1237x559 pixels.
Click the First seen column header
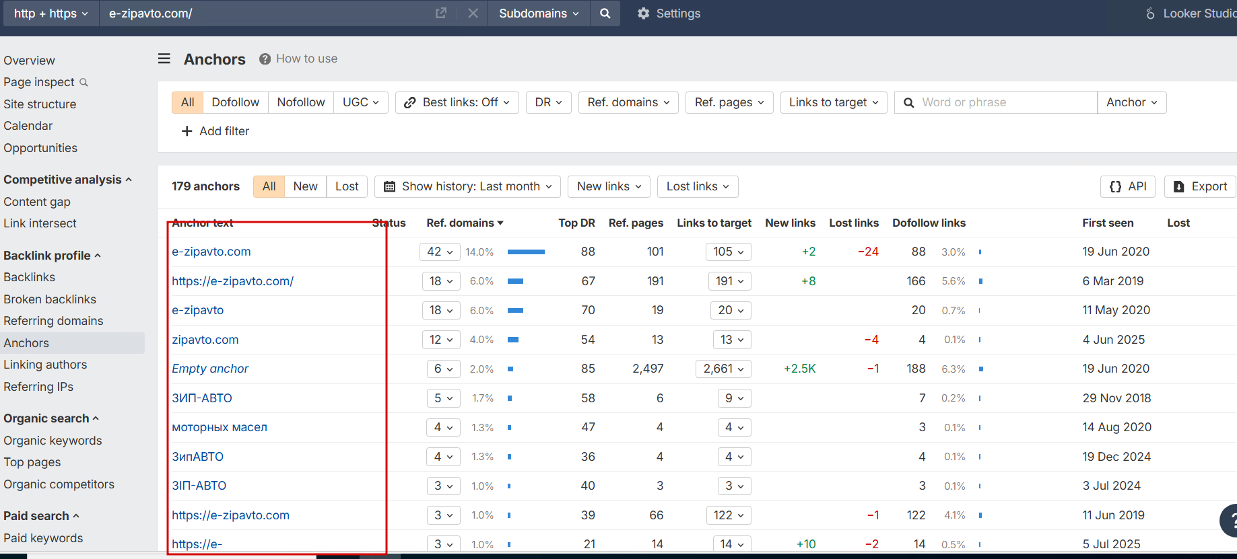(x=1108, y=223)
